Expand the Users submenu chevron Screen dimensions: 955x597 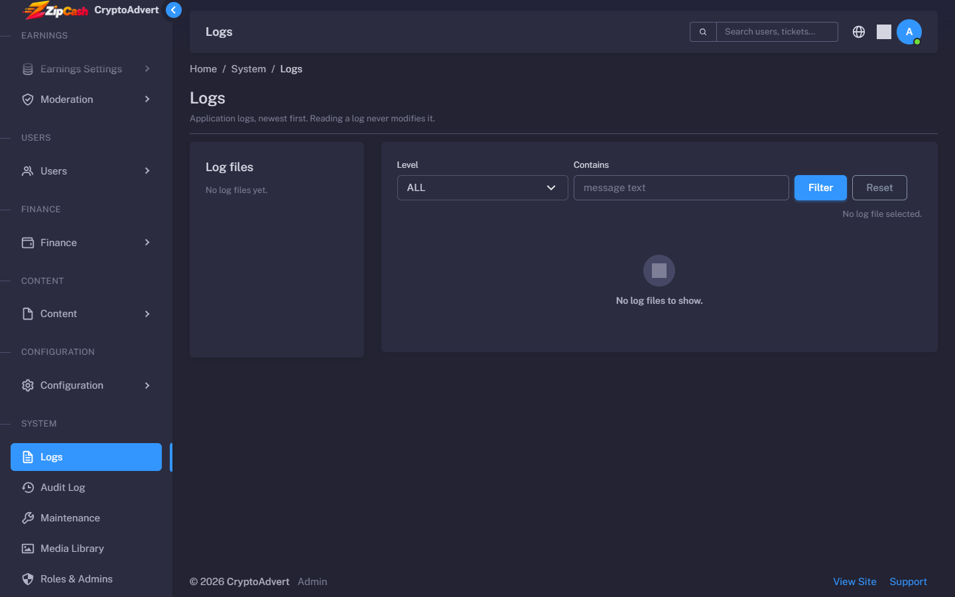pyautogui.click(x=147, y=171)
